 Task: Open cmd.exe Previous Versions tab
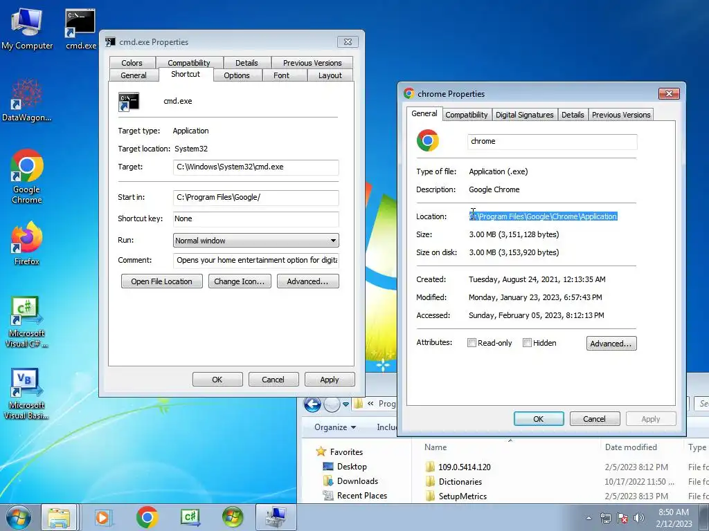(312, 63)
